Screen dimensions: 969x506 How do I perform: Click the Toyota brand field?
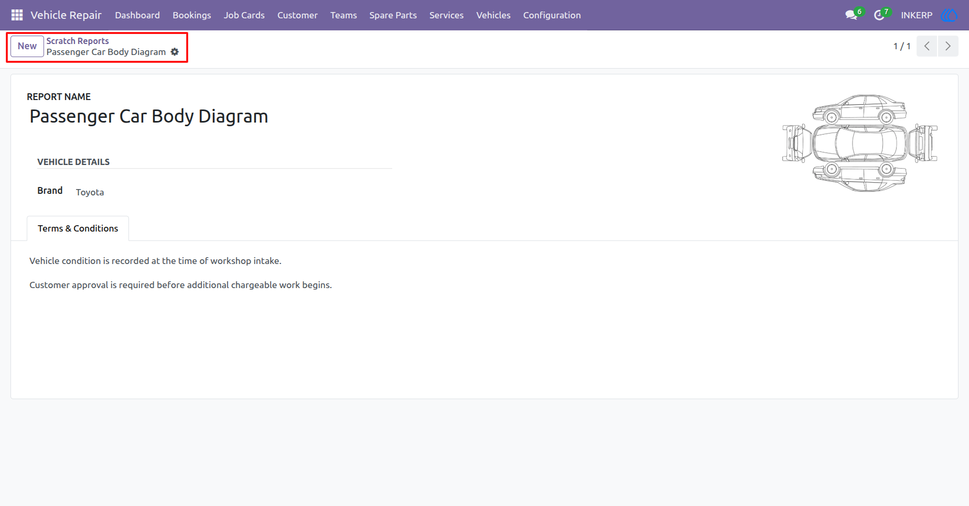[90, 192]
